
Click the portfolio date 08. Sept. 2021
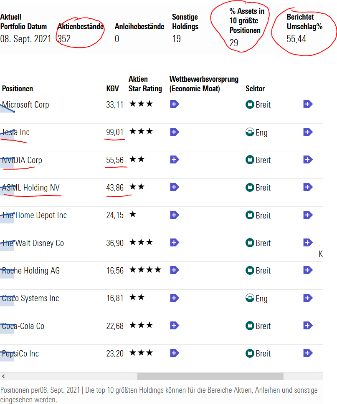point(25,39)
